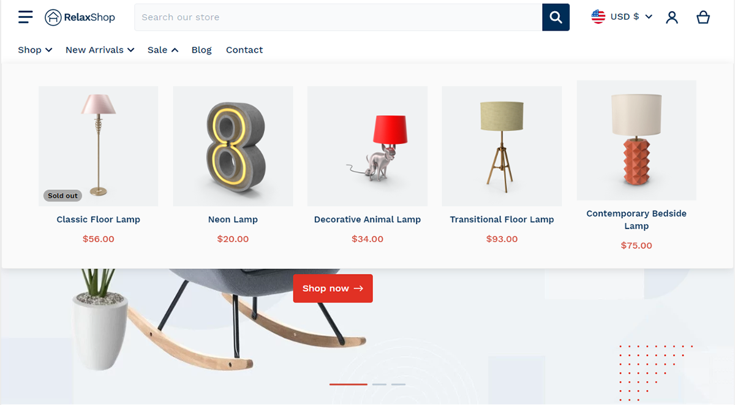Focus the Search our store field
The width and height of the screenshot is (735, 405).
(338, 17)
